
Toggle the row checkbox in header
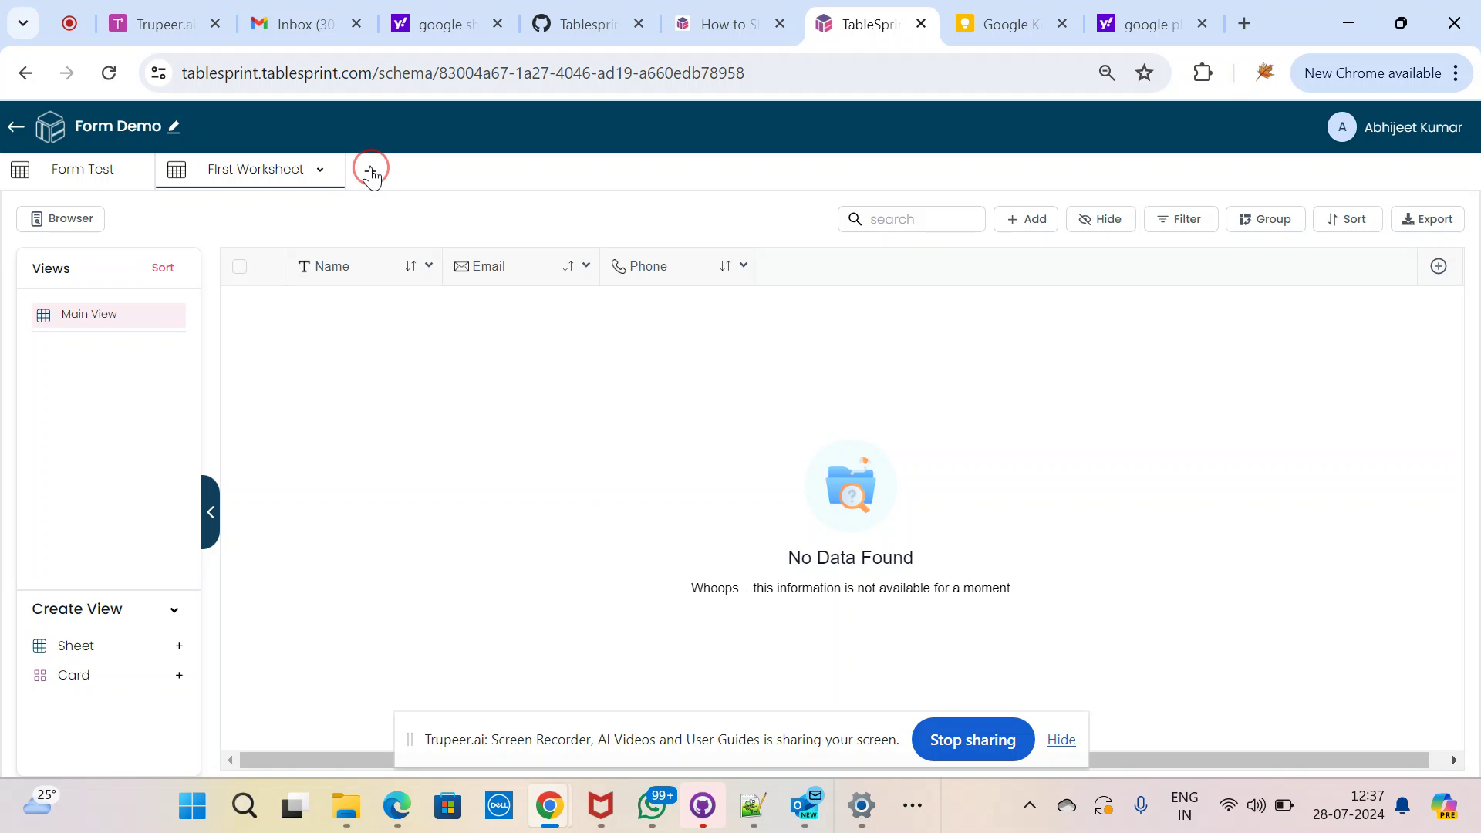(x=240, y=266)
